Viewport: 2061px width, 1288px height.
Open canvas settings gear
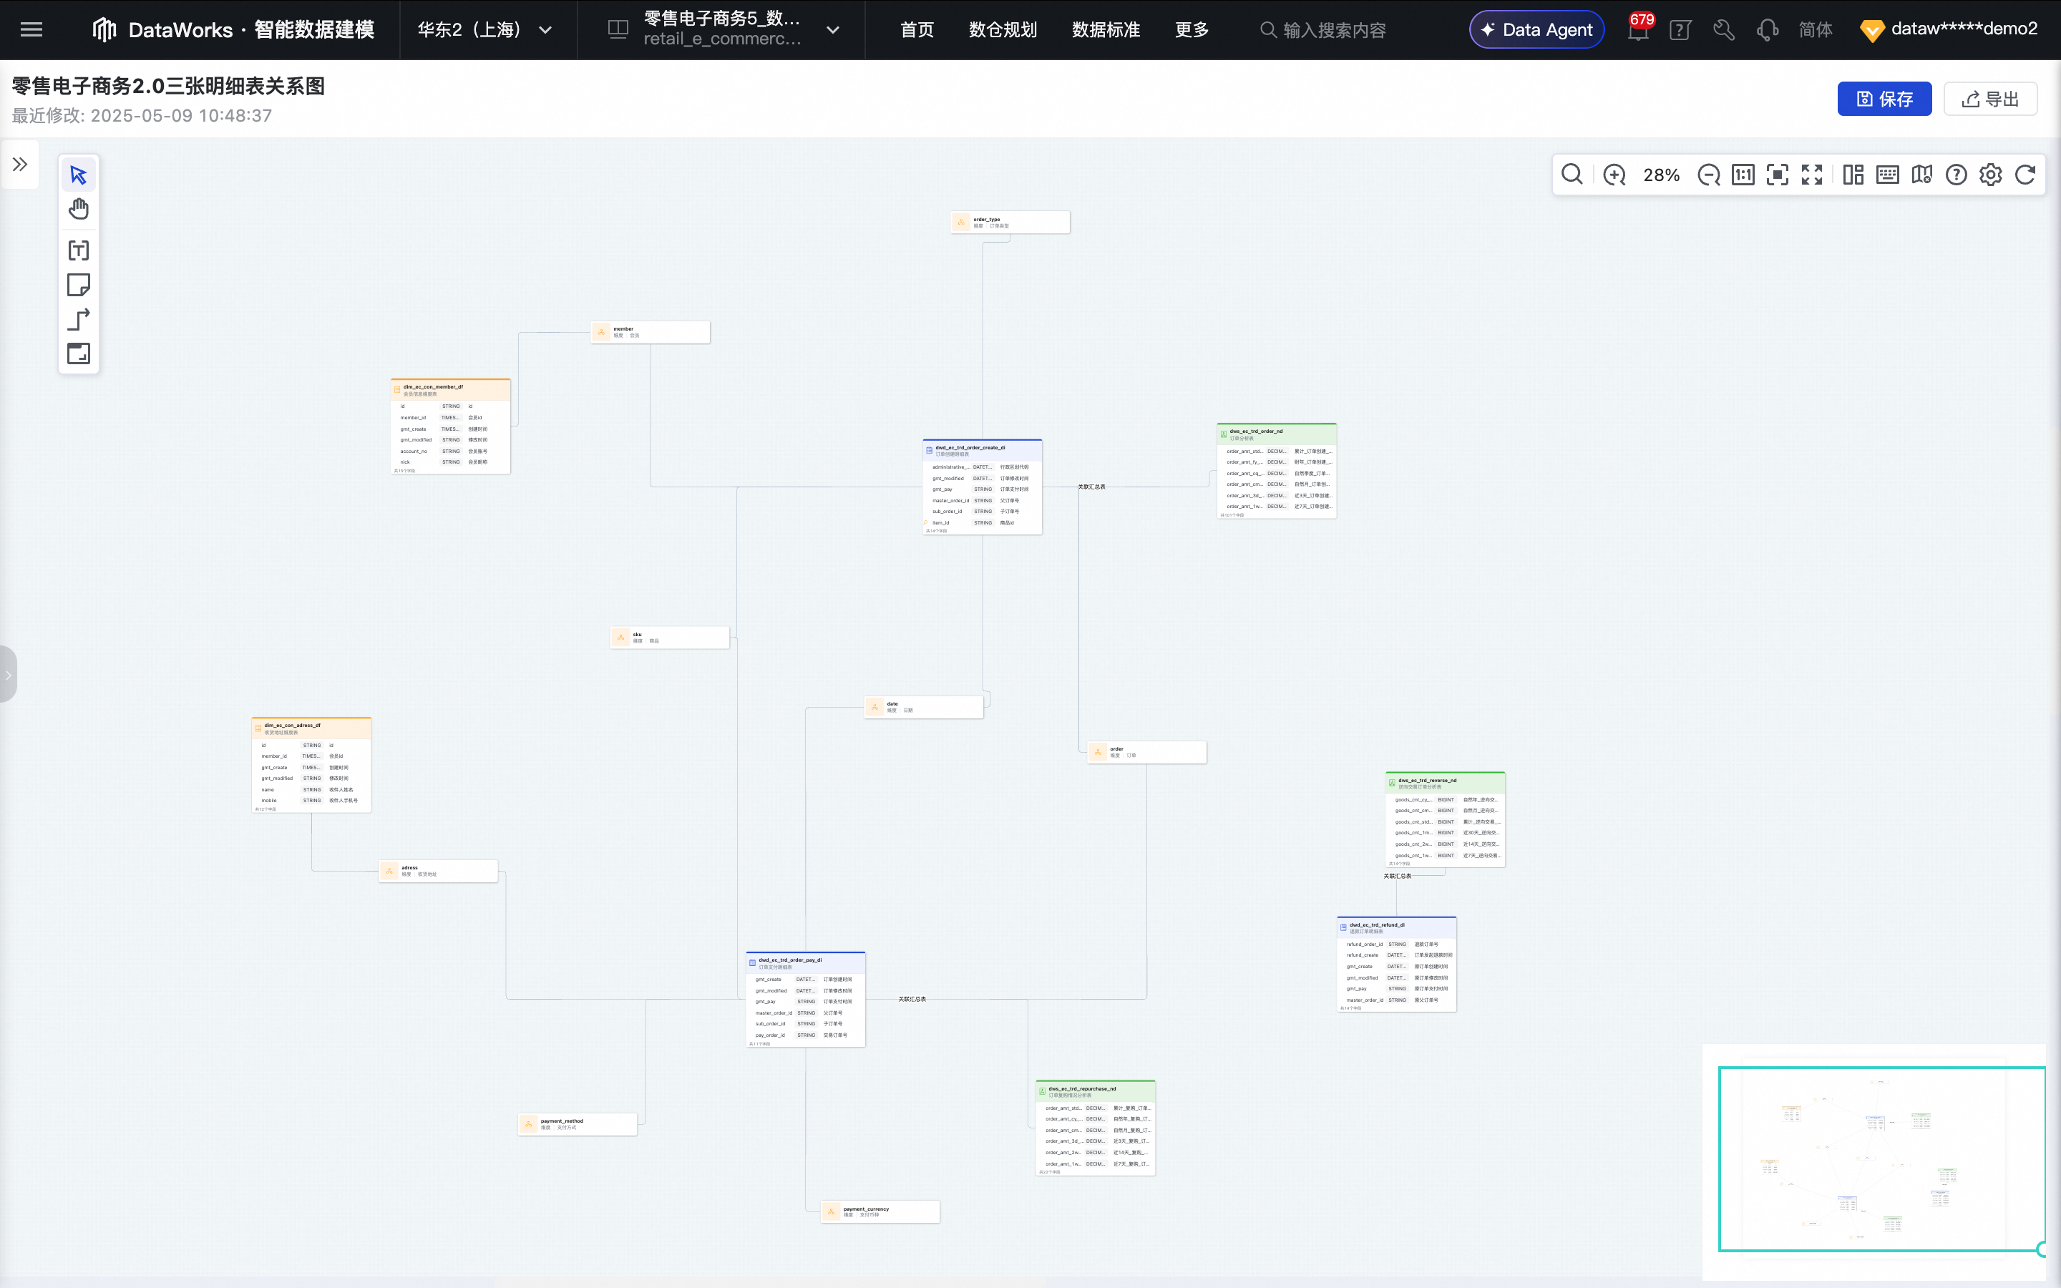coord(1990,175)
